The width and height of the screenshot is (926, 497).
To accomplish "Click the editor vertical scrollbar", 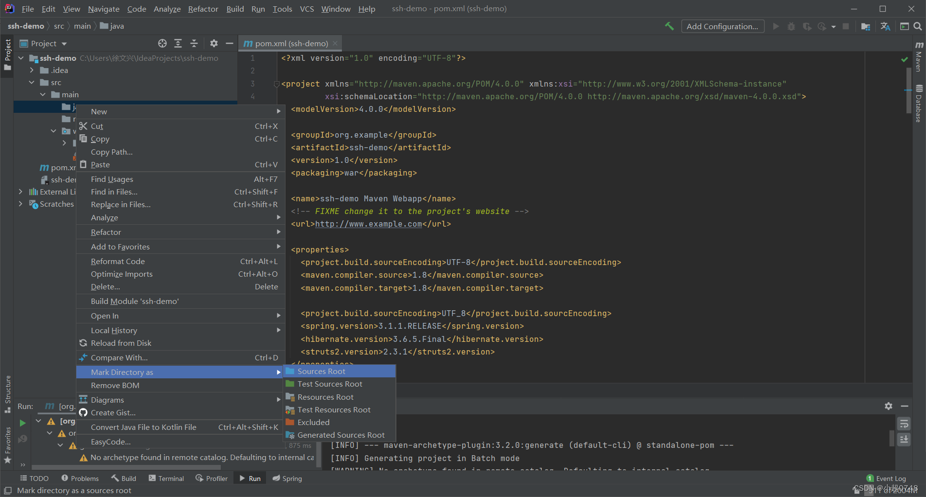I will 908,89.
